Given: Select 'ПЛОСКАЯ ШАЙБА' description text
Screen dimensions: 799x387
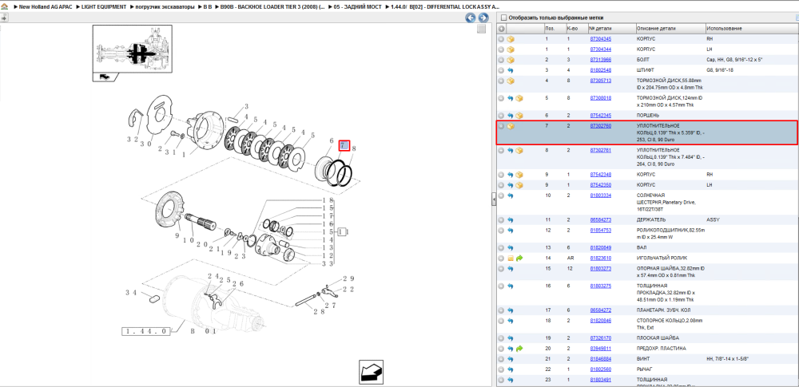Looking at the screenshot, I should [656, 338].
